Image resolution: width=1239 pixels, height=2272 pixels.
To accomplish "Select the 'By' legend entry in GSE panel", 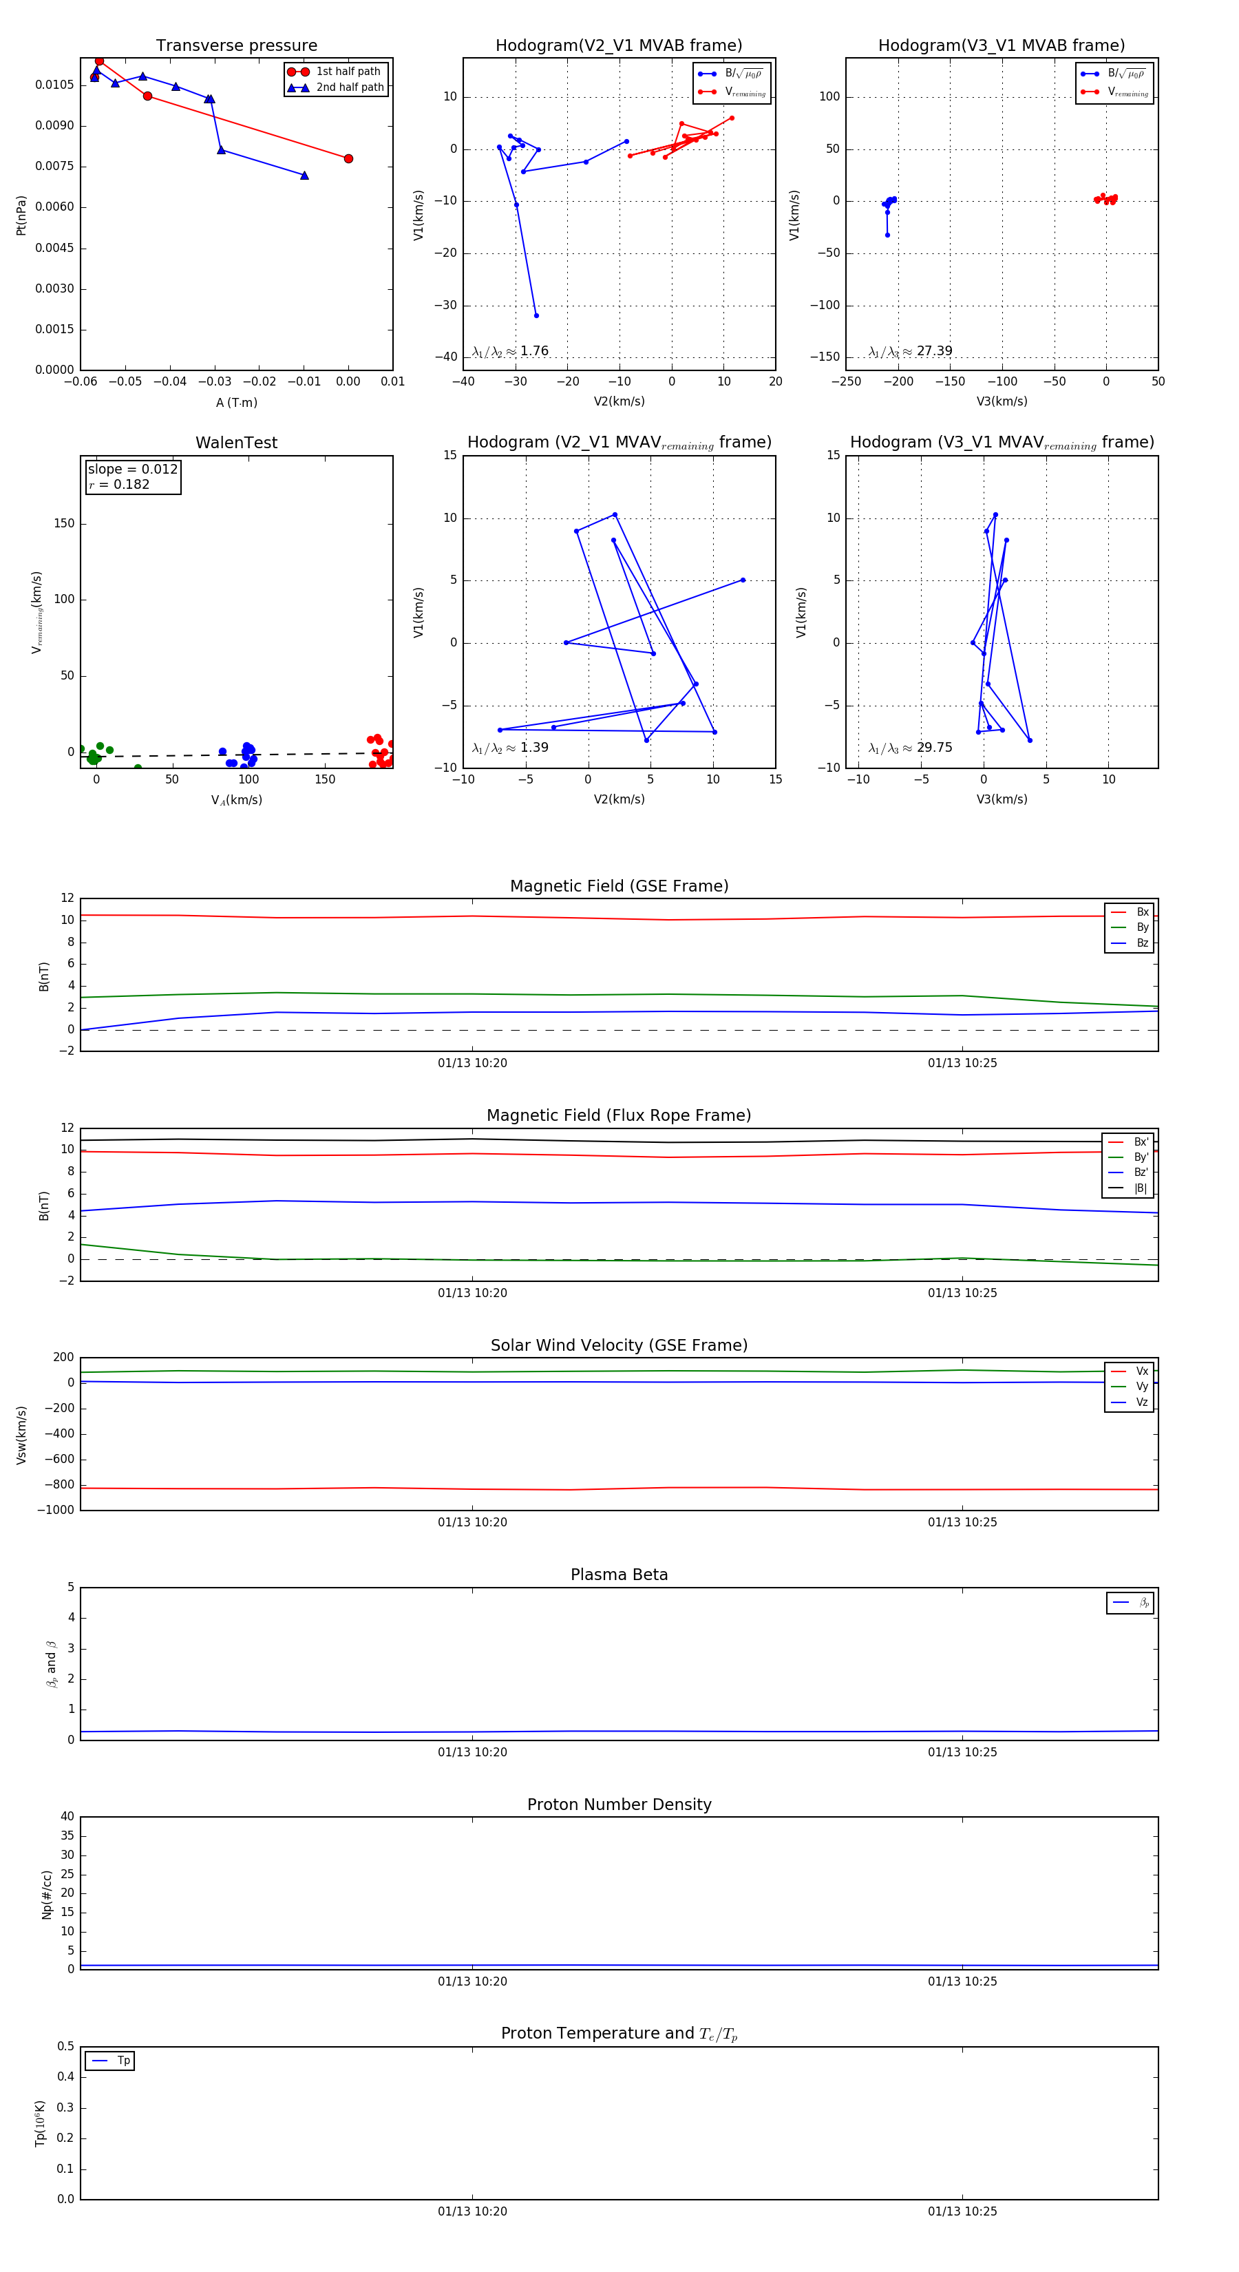I will [x=1130, y=928].
